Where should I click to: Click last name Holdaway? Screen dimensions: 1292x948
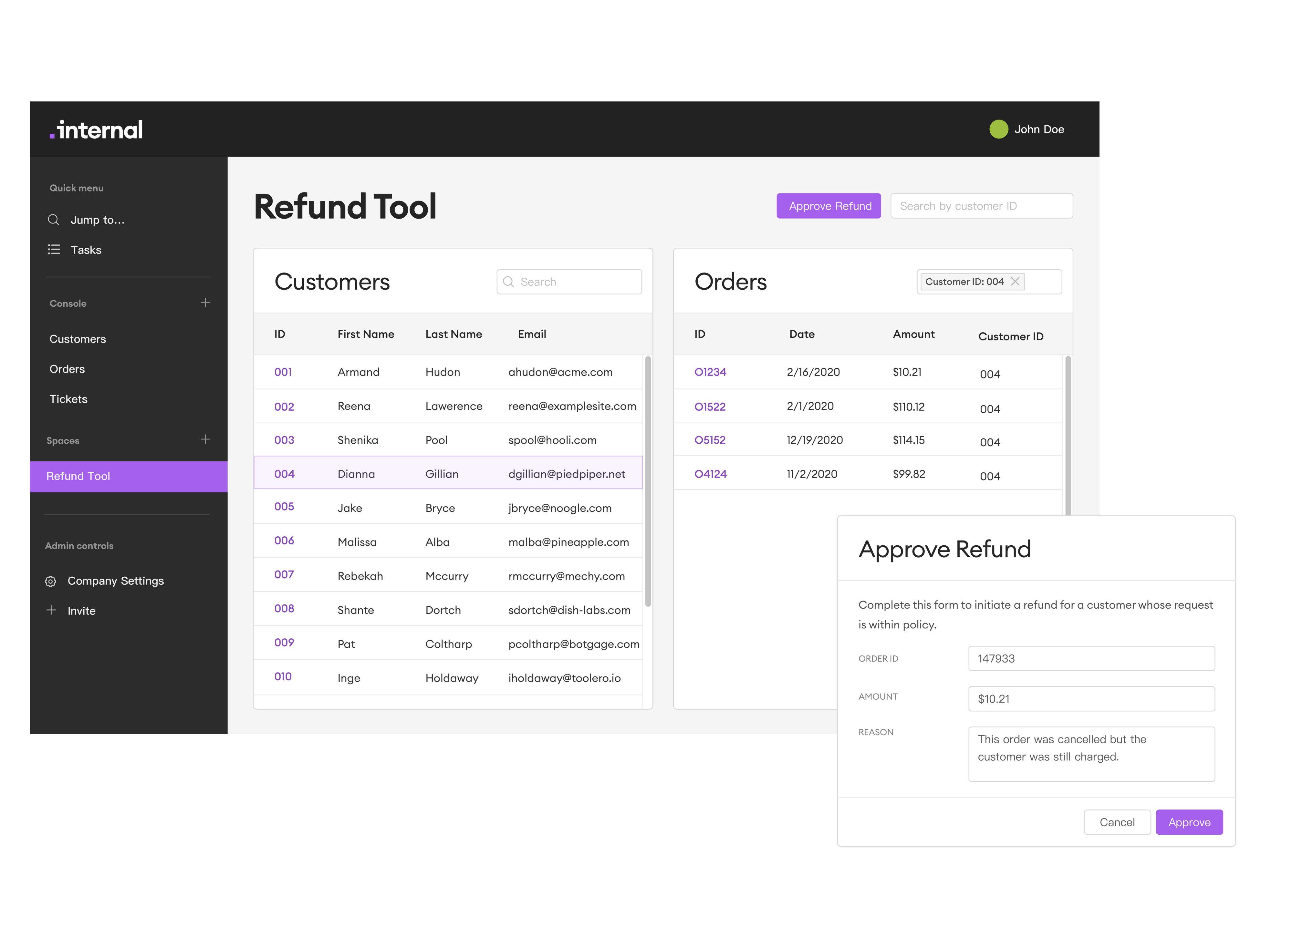(x=452, y=678)
